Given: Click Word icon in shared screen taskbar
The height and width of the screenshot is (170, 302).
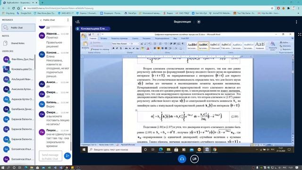Looking at the screenshot, I should tap(207, 150).
